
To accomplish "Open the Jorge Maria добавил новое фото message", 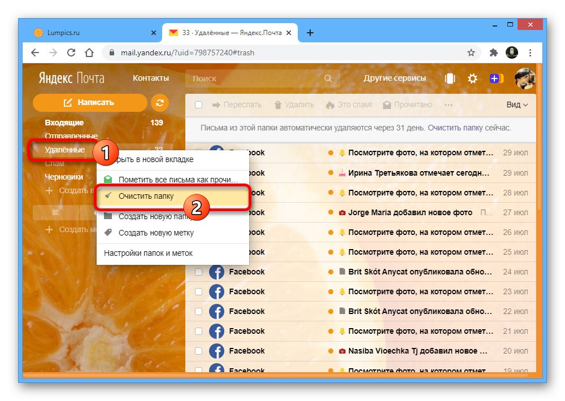I will coord(360,212).
